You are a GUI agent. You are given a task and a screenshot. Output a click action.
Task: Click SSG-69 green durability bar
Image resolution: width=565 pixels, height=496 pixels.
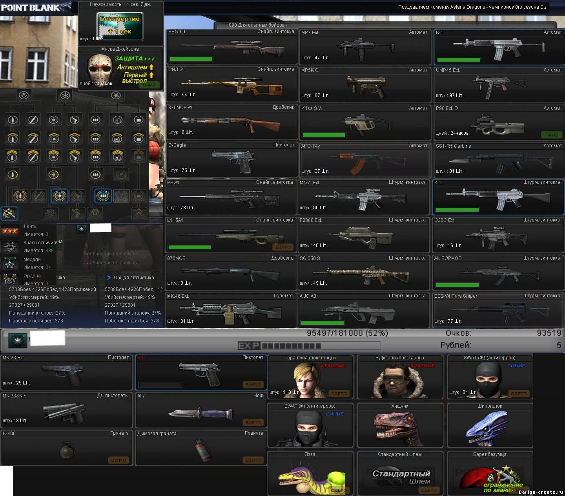191,59
